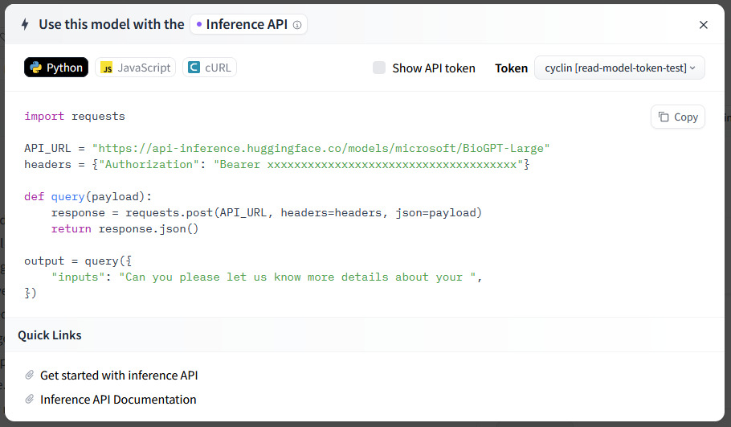This screenshot has height=427, width=731.
Task: Switch to the cURL tab
Action: (x=210, y=68)
